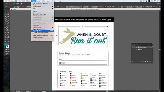Open the Effect menu
164x92 pixels.
(x=44, y=1)
